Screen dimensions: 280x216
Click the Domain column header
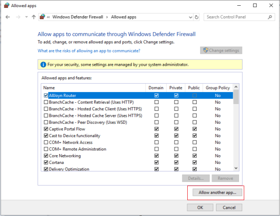[x=156, y=88]
